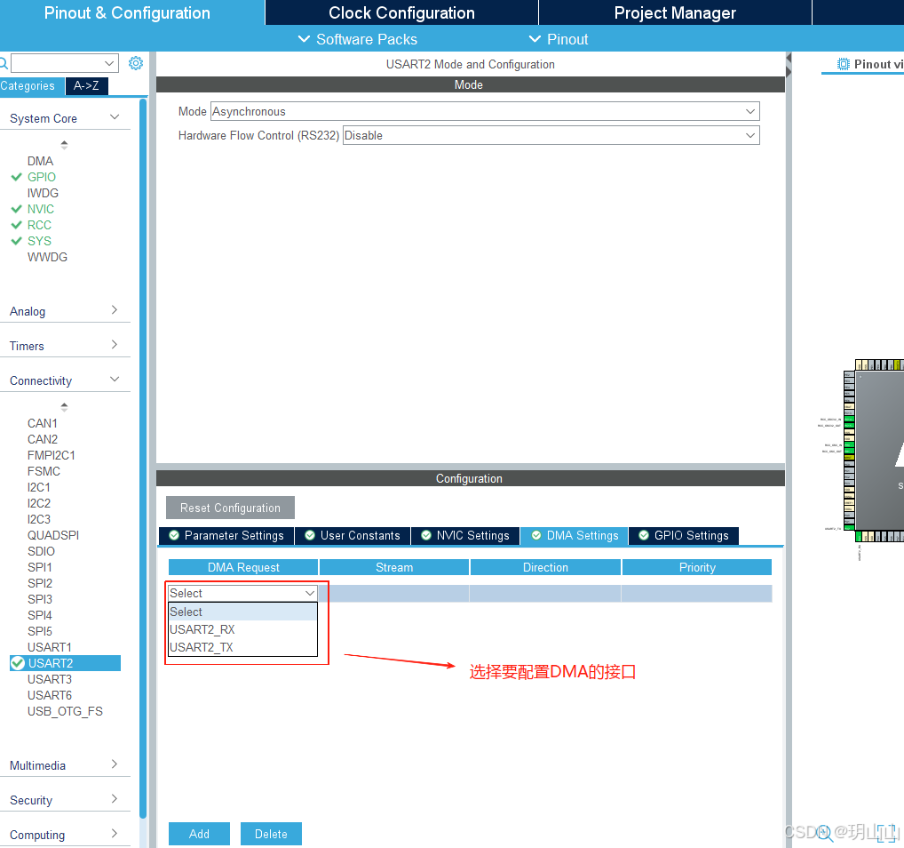Expand the Security category

[x=115, y=799]
